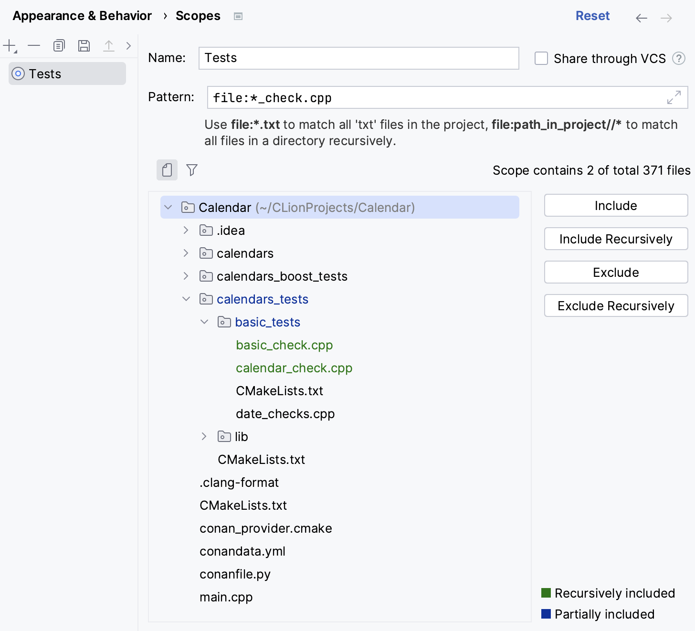Click the Save As scope icon
The image size is (695, 631).
[84, 46]
